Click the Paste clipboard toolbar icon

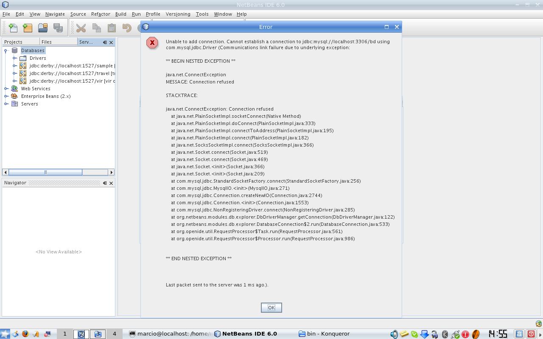(x=112, y=28)
